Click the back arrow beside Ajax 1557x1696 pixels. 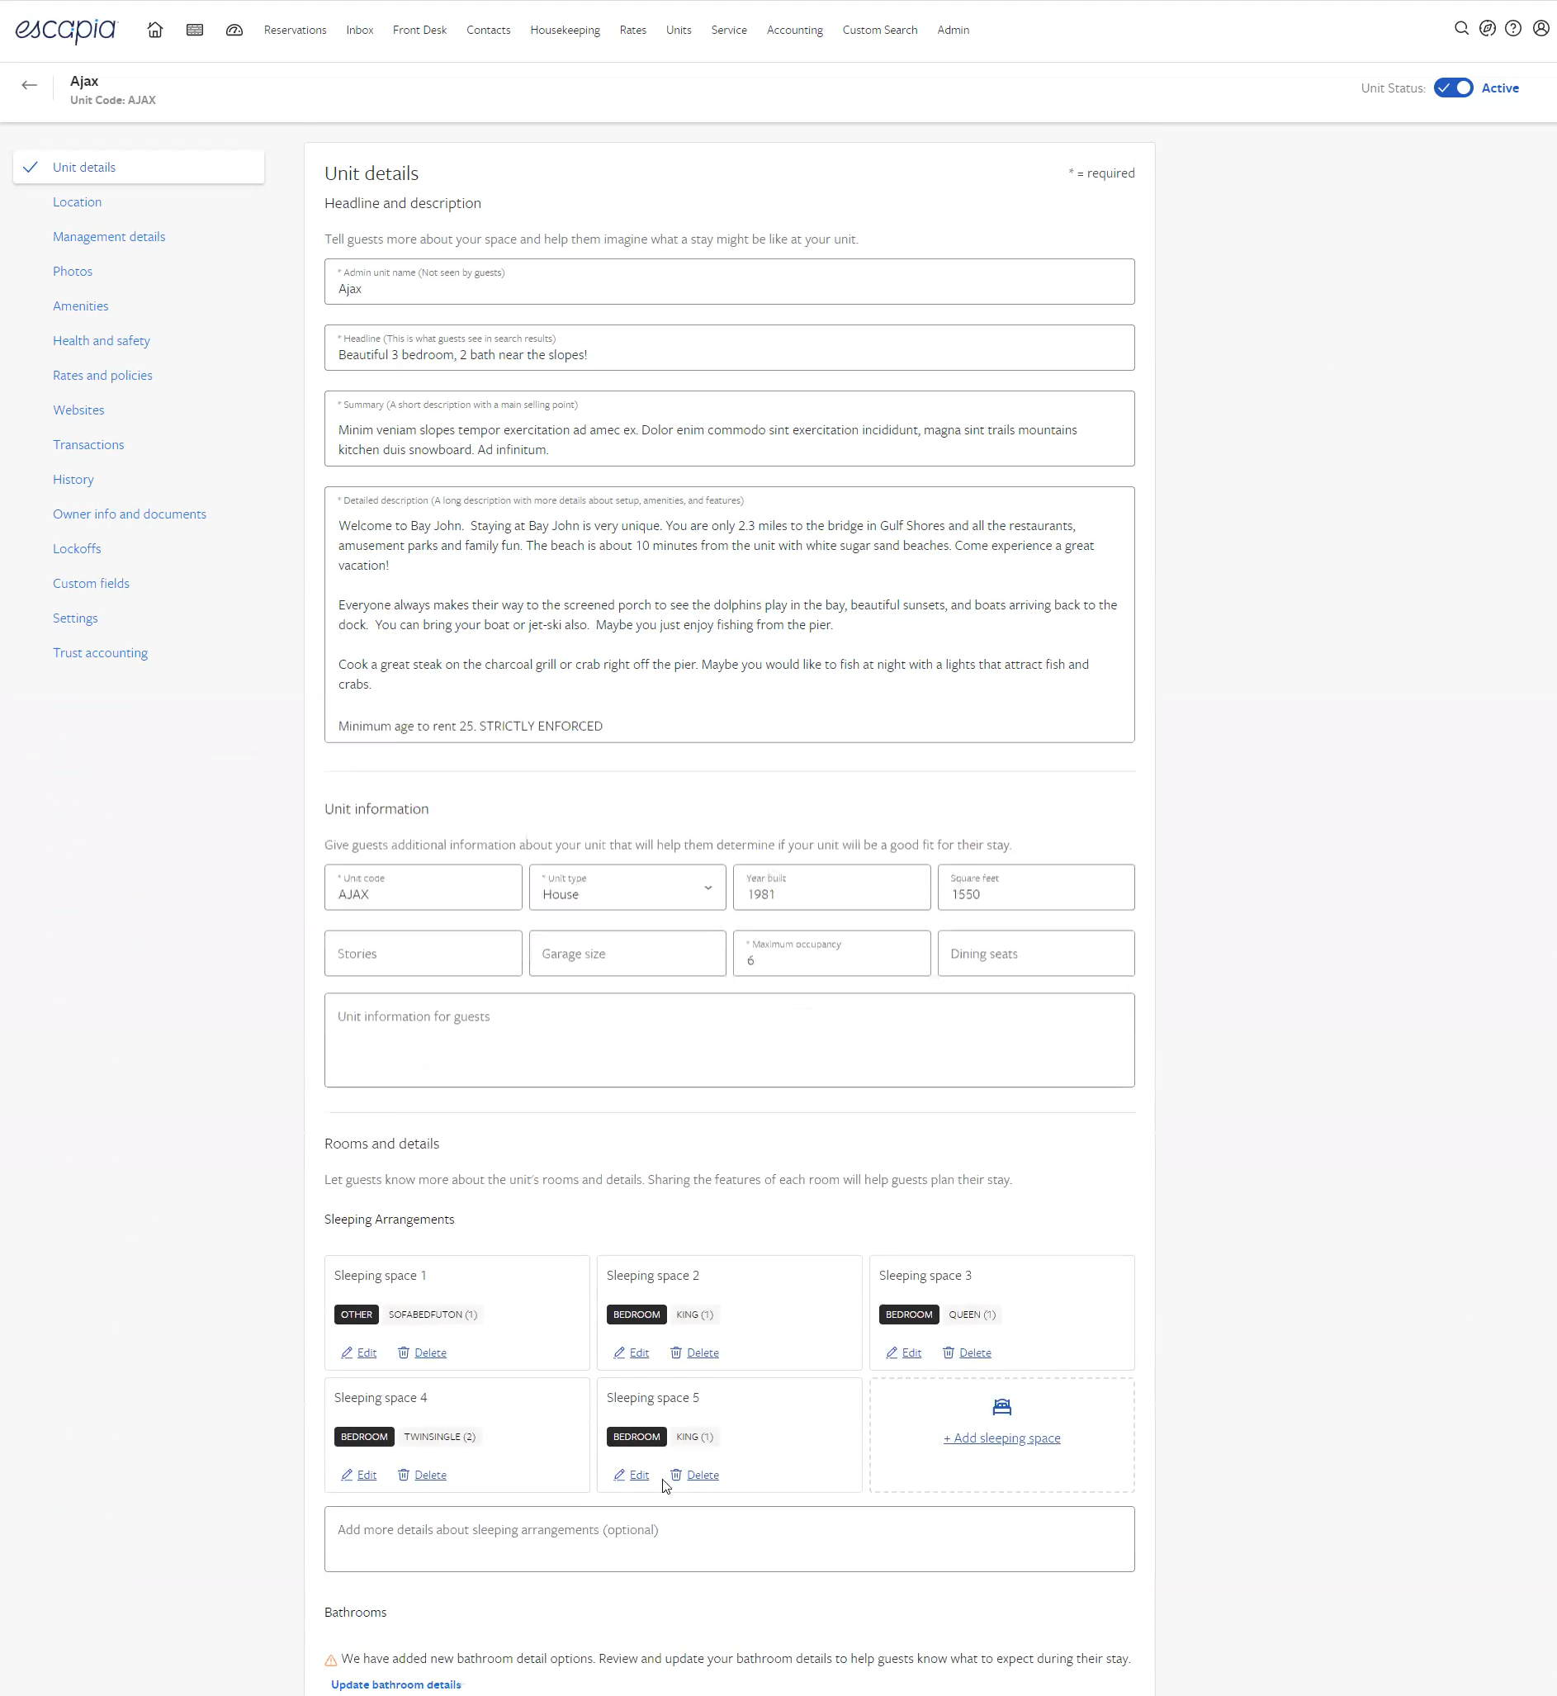(30, 85)
